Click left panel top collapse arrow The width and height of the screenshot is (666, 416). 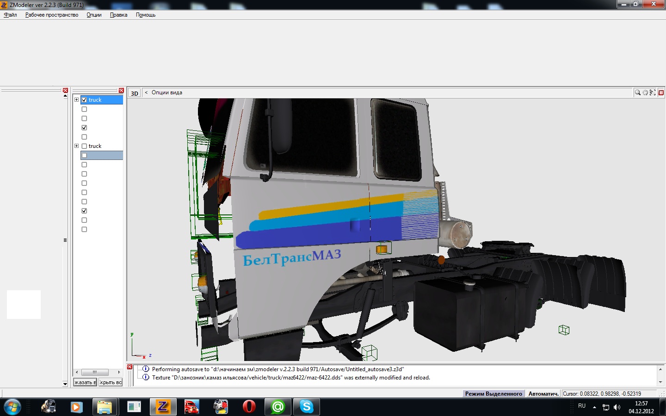point(65,96)
